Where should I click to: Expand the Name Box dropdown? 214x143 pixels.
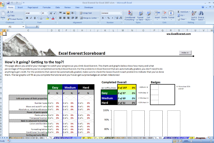coord(23,27)
